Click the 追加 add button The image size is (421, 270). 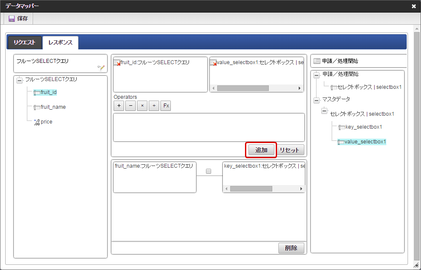[x=261, y=150]
